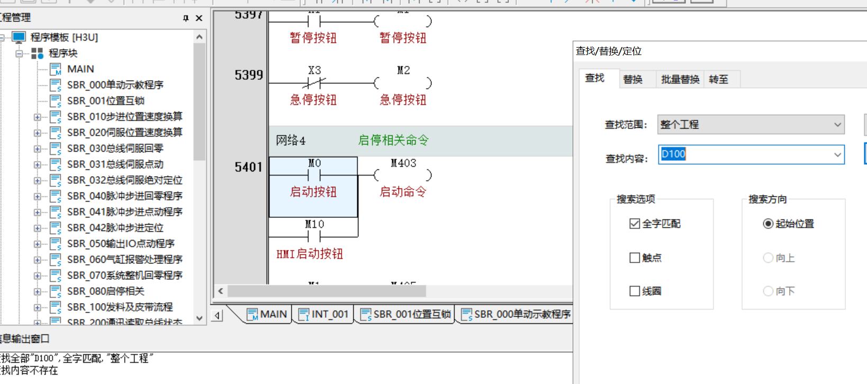
Task: Click the 程序块 blocks icon
Action: click(37, 53)
